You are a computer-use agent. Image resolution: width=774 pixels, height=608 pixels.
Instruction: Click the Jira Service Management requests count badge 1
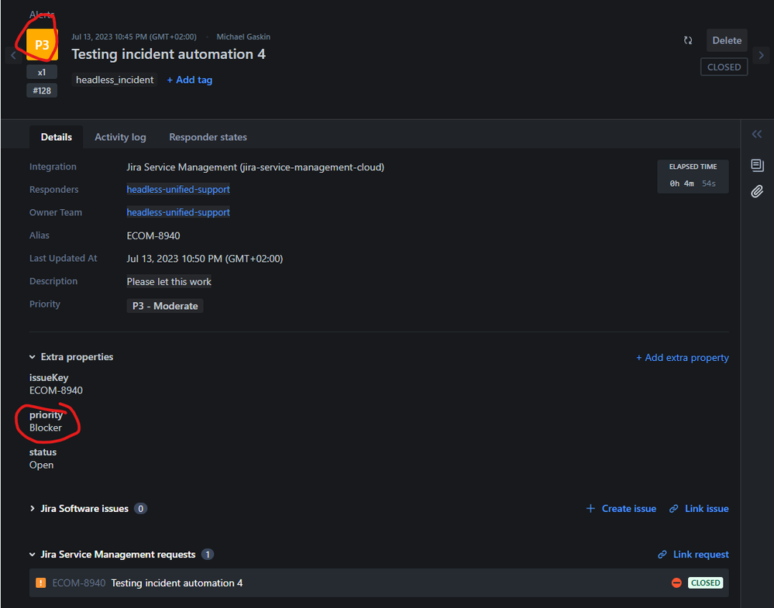[208, 555]
